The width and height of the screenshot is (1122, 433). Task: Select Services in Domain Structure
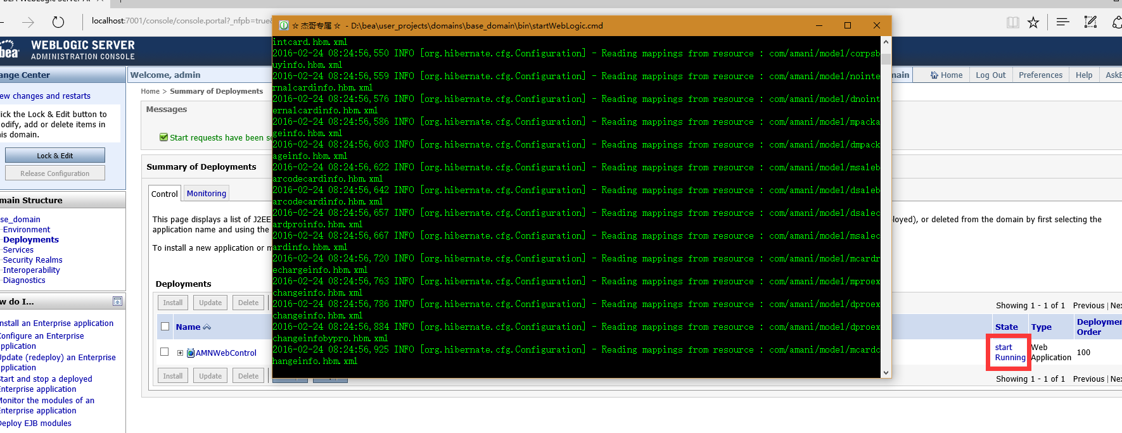pos(18,250)
